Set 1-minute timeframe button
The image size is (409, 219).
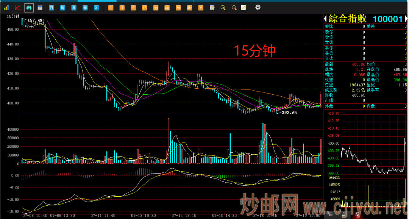click(111, 8)
